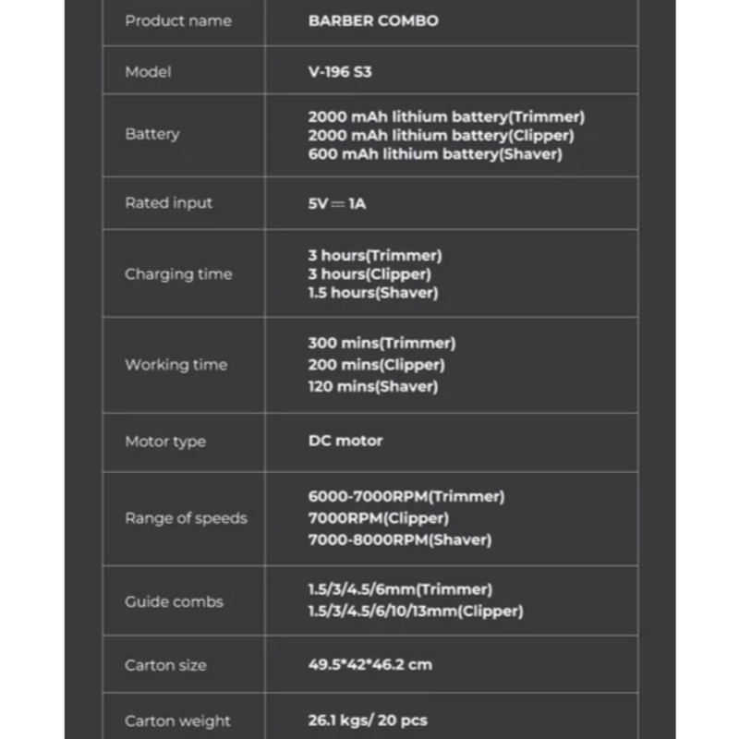The width and height of the screenshot is (739, 739).
Task: Click the 5V 1A rated input value
Action: point(337,203)
